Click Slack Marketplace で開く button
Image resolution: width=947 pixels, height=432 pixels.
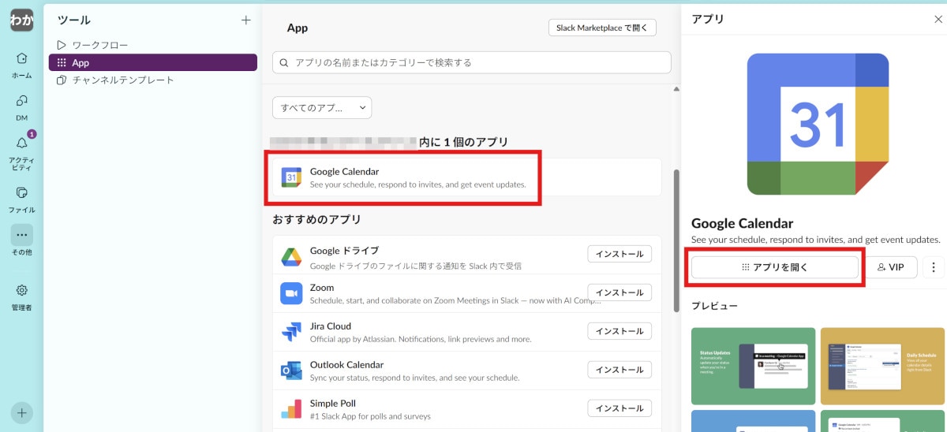click(x=602, y=28)
